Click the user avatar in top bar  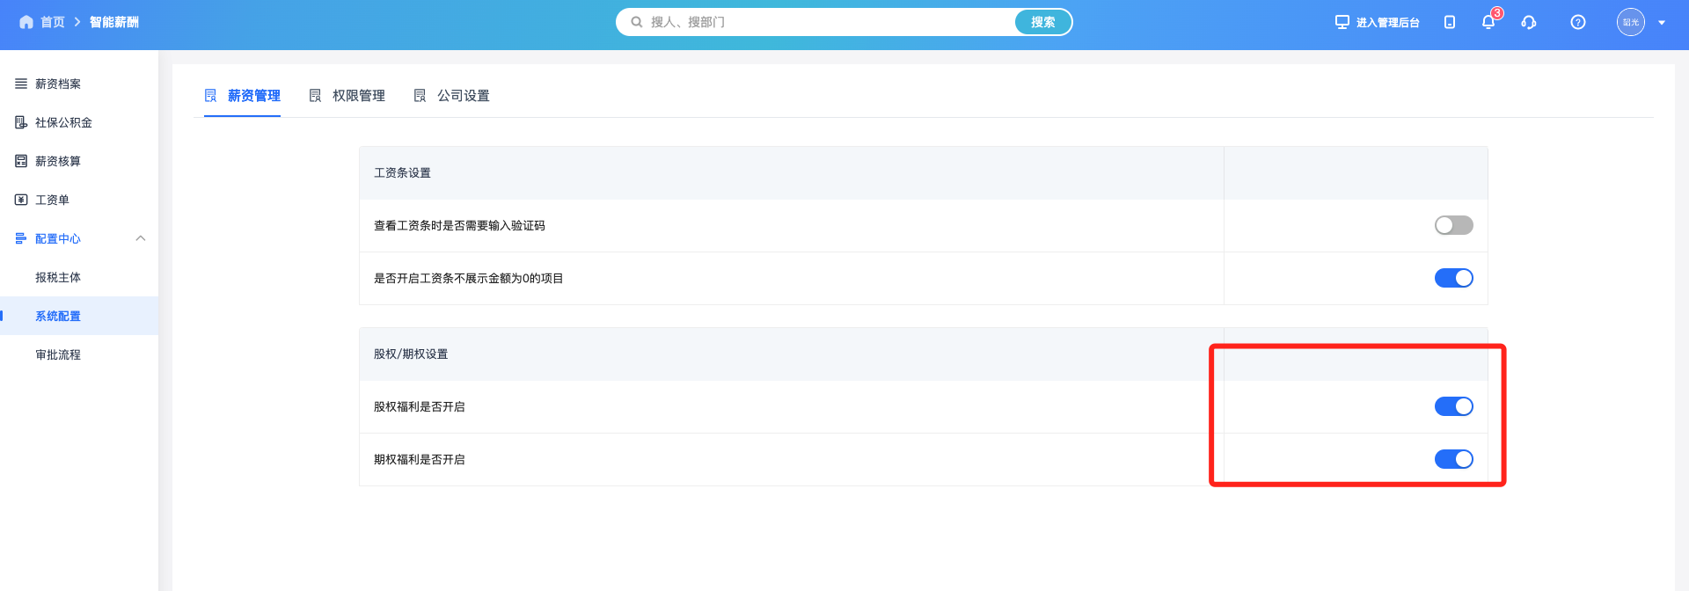click(x=1630, y=22)
